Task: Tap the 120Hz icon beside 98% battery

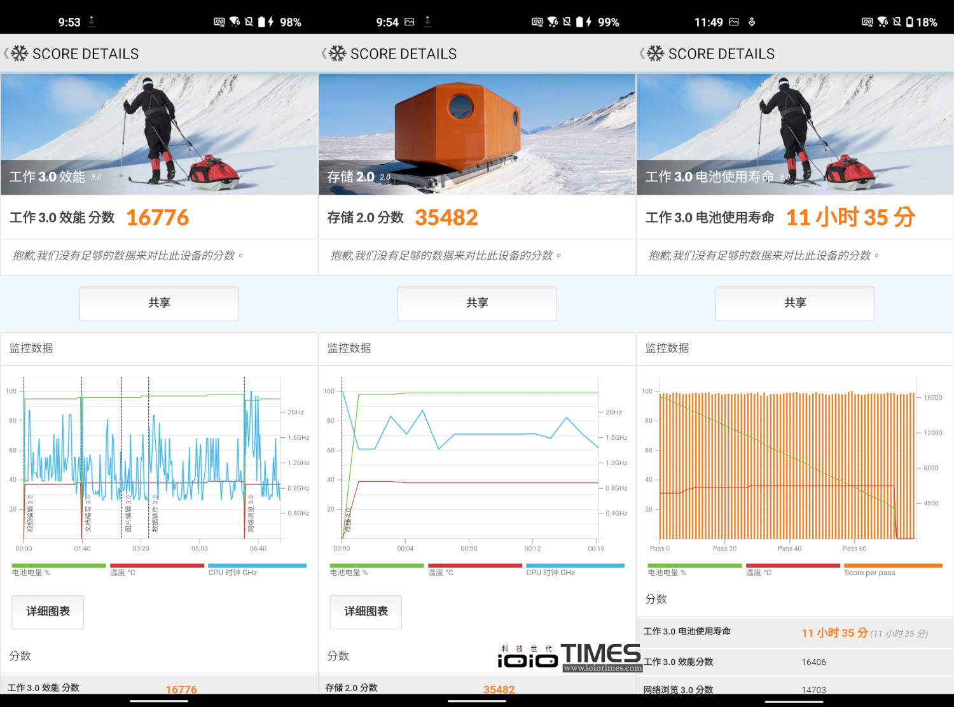Action: pos(219,22)
